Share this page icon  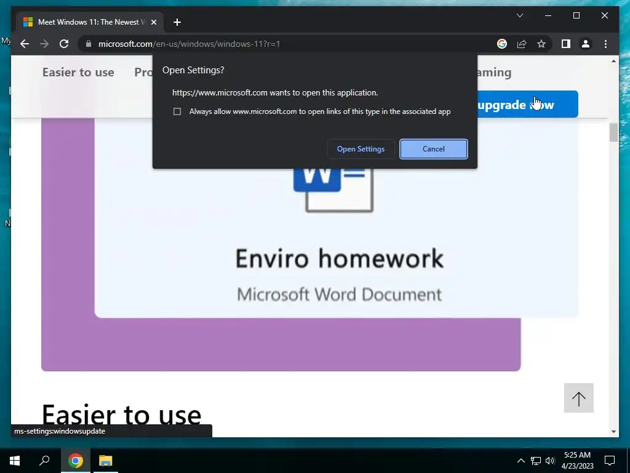pyautogui.click(x=522, y=44)
